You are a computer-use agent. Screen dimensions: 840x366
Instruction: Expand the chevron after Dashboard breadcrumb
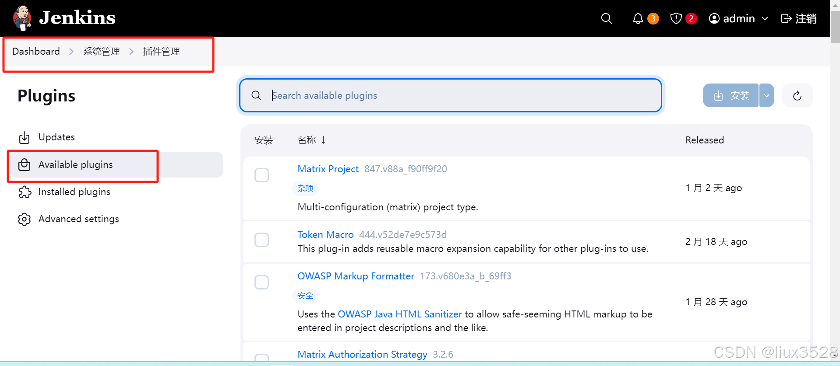tap(71, 52)
